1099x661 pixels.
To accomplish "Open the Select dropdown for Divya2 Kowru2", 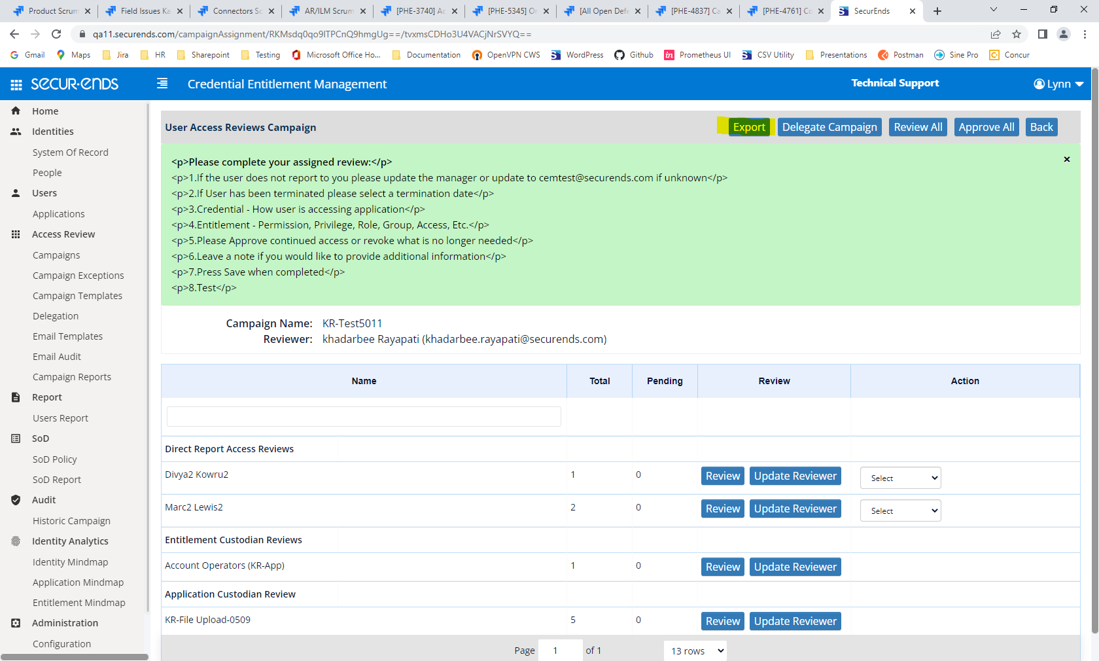I will click(900, 478).
